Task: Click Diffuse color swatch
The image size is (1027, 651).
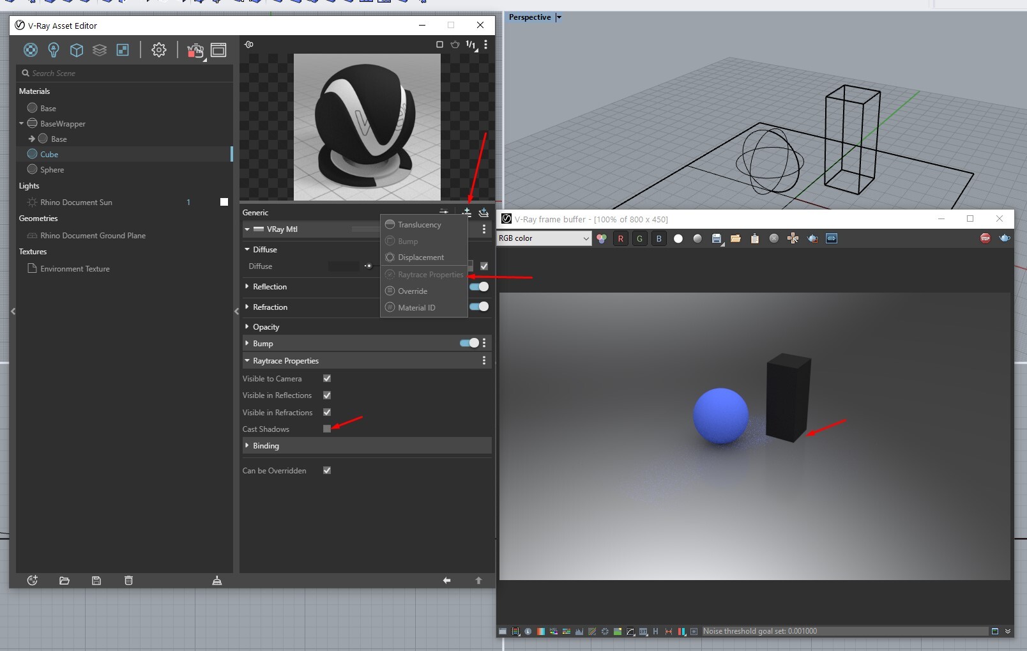Action: [x=344, y=266]
